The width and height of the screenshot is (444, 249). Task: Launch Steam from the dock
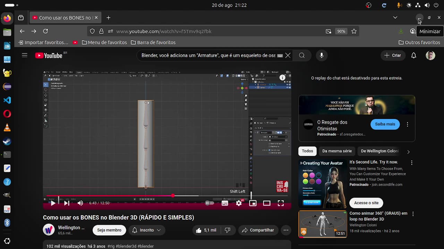tap(7, 141)
